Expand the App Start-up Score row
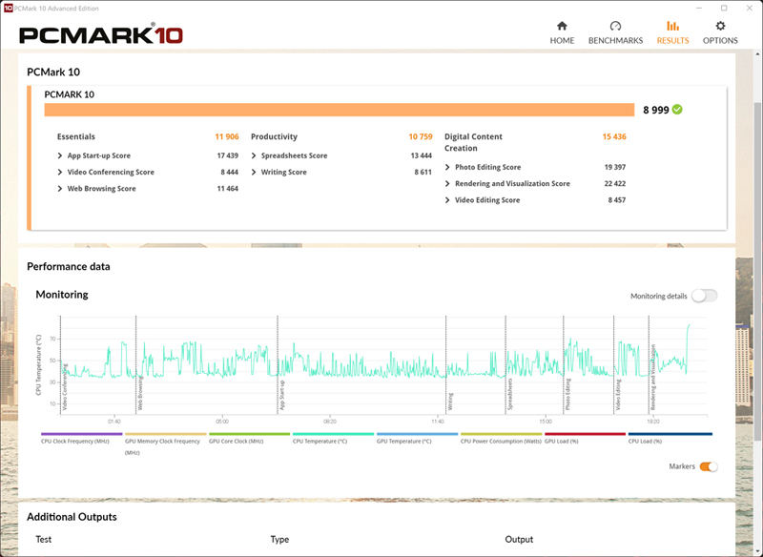 tap(60, 155)
